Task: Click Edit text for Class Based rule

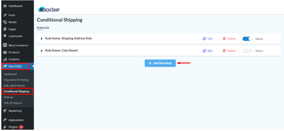Action: coord(210,51)
